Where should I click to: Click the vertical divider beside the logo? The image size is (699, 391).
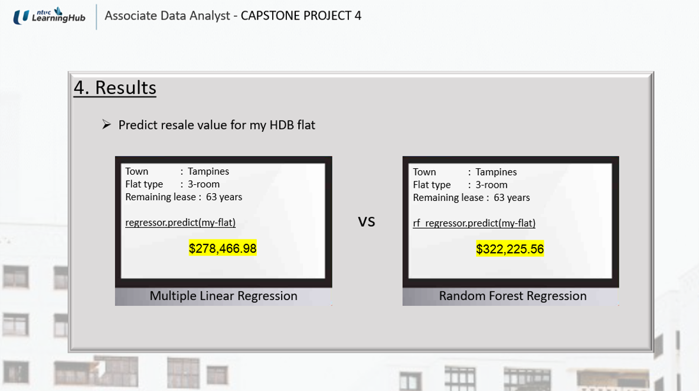coord(96,17)
